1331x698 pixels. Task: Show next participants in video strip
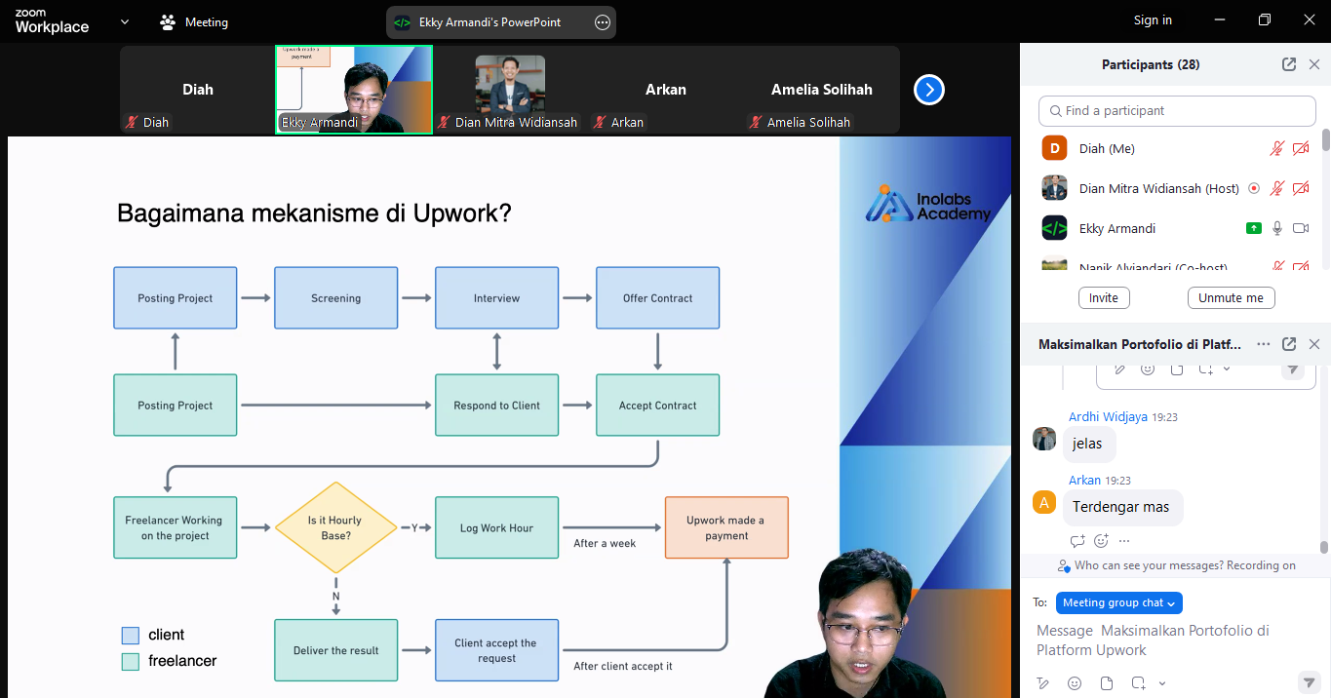point(929,90)
